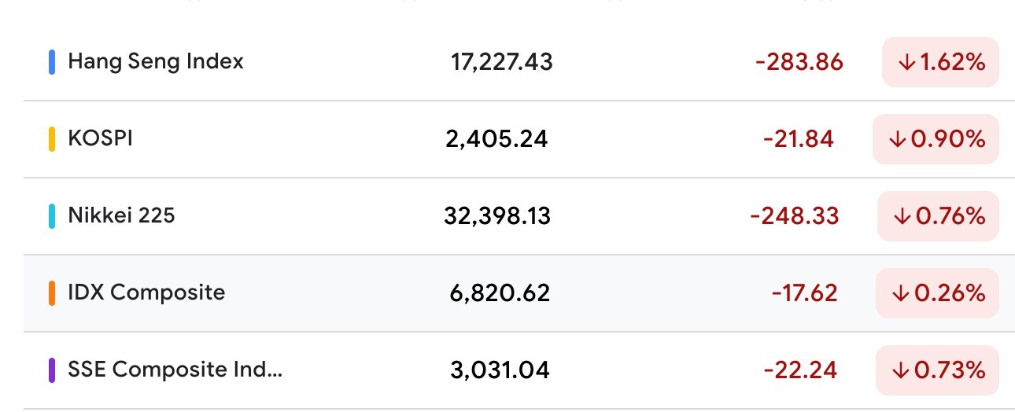Click the Hang Seng price 17,227.43
1015x412 pixels.
502,62
